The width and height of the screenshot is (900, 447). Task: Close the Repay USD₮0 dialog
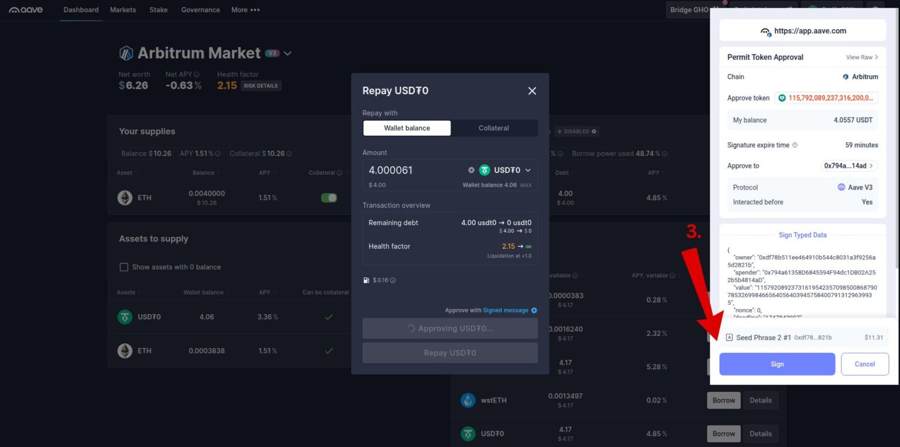[x=532, y=91]
